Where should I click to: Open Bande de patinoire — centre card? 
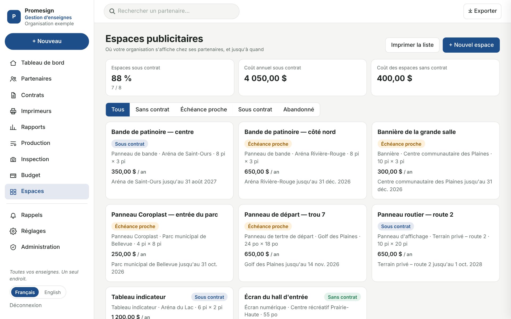tap(170, 161)
